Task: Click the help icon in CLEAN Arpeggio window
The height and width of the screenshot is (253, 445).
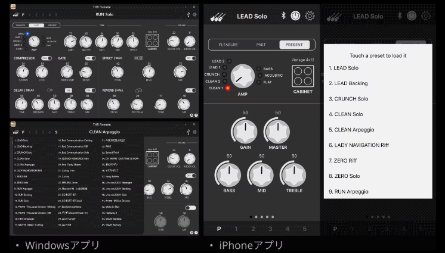Action: [x=196, y=232]
